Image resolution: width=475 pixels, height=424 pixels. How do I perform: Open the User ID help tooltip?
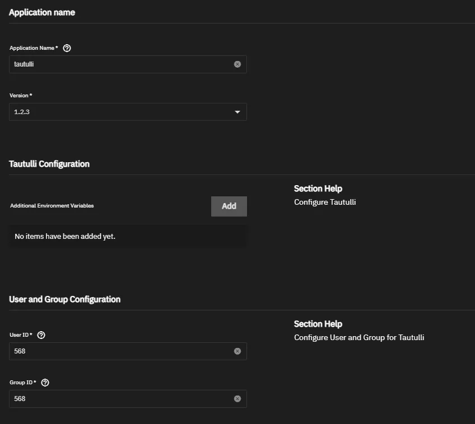coord(40,335)
